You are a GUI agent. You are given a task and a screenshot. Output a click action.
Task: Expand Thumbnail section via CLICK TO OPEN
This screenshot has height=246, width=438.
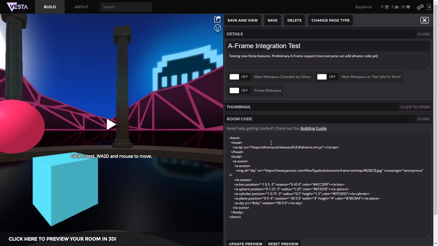[x=415, y=107]
